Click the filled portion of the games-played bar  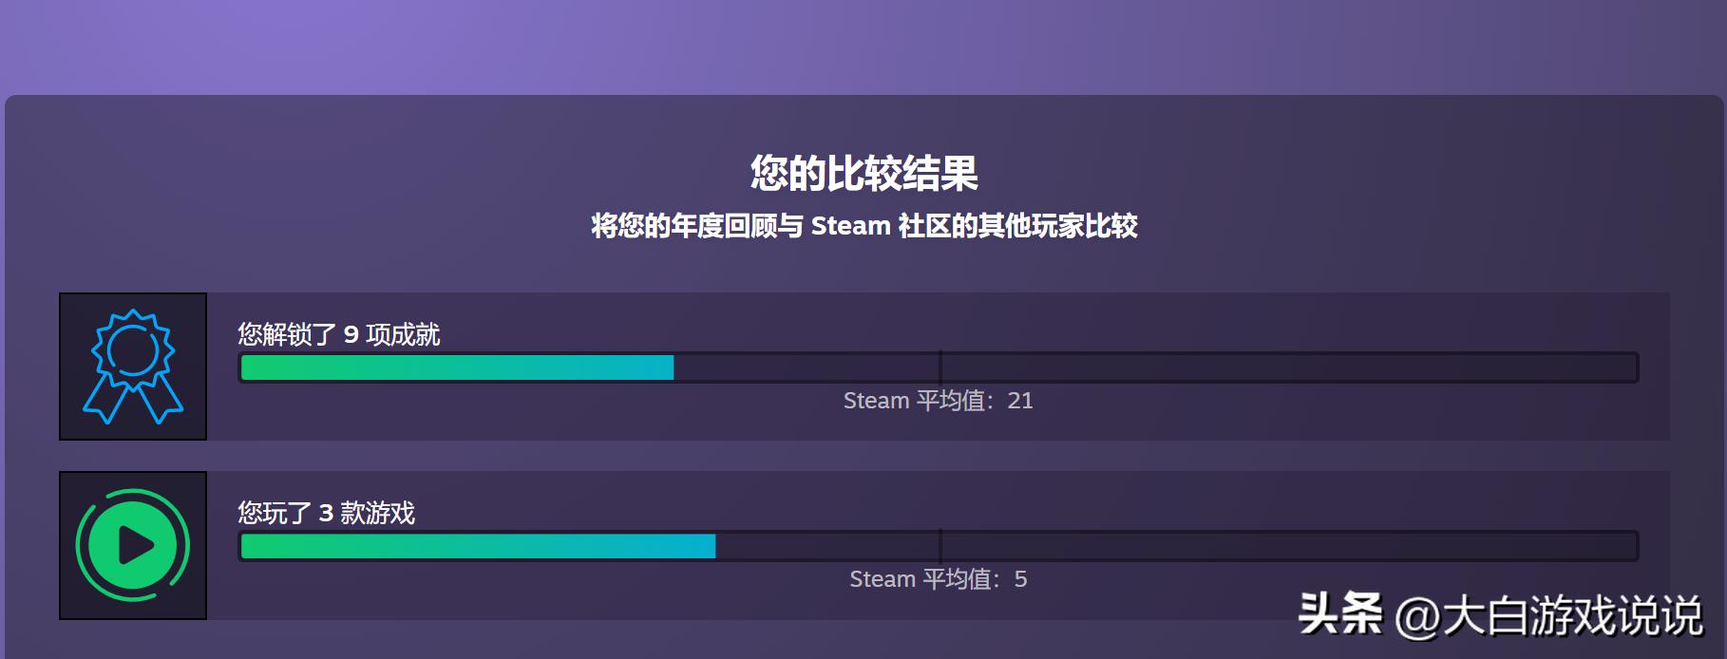tap(478, 546)
